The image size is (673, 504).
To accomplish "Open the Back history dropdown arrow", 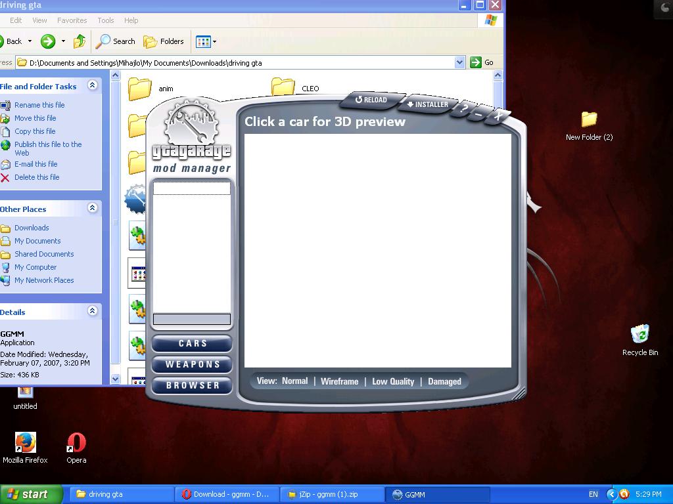I will (x=30, y=41).
